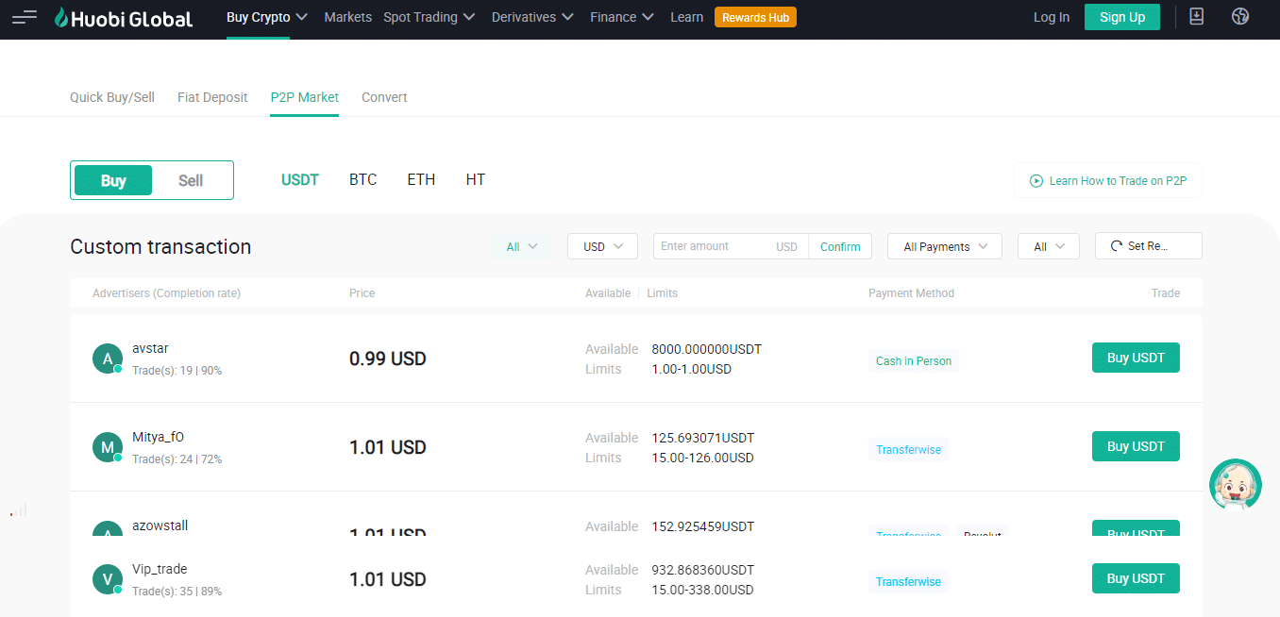Open the All dropdown next to All Payments

[x=1049, y=246]
